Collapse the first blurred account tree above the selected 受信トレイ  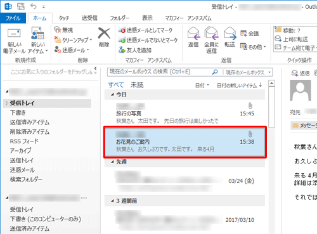coord(7,91)
